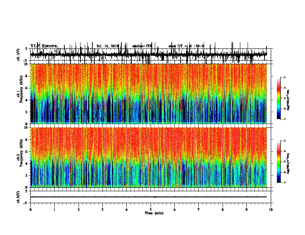305x235 pixels.
Task: Click the "-3" top value of ch.1 colorbar
Action: (x=284, y=77)
